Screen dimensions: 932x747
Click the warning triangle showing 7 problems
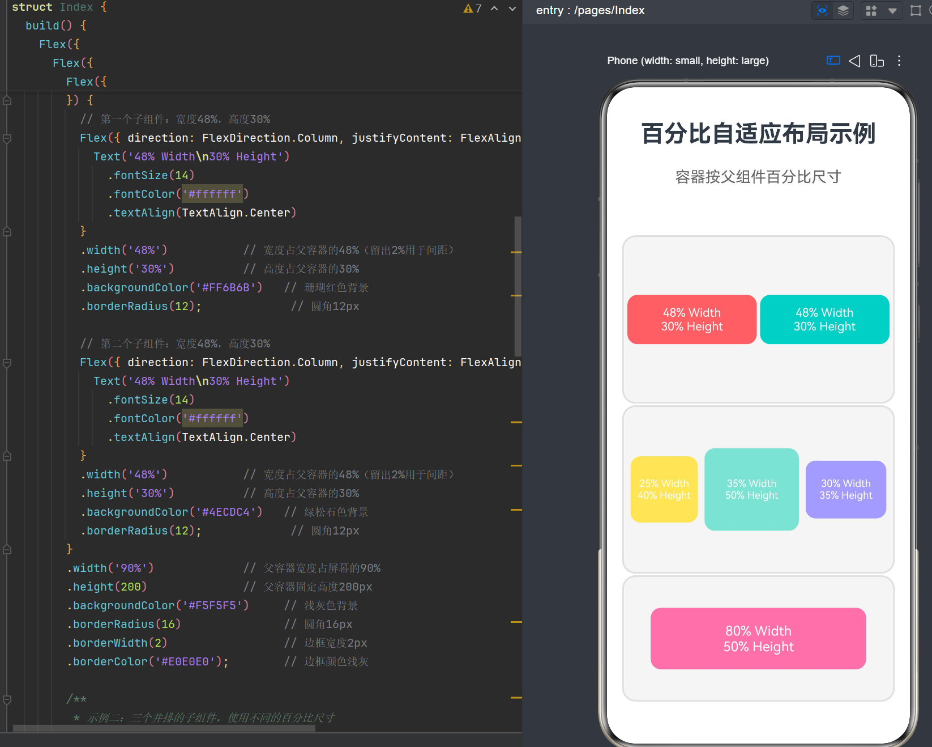(468, 9)
